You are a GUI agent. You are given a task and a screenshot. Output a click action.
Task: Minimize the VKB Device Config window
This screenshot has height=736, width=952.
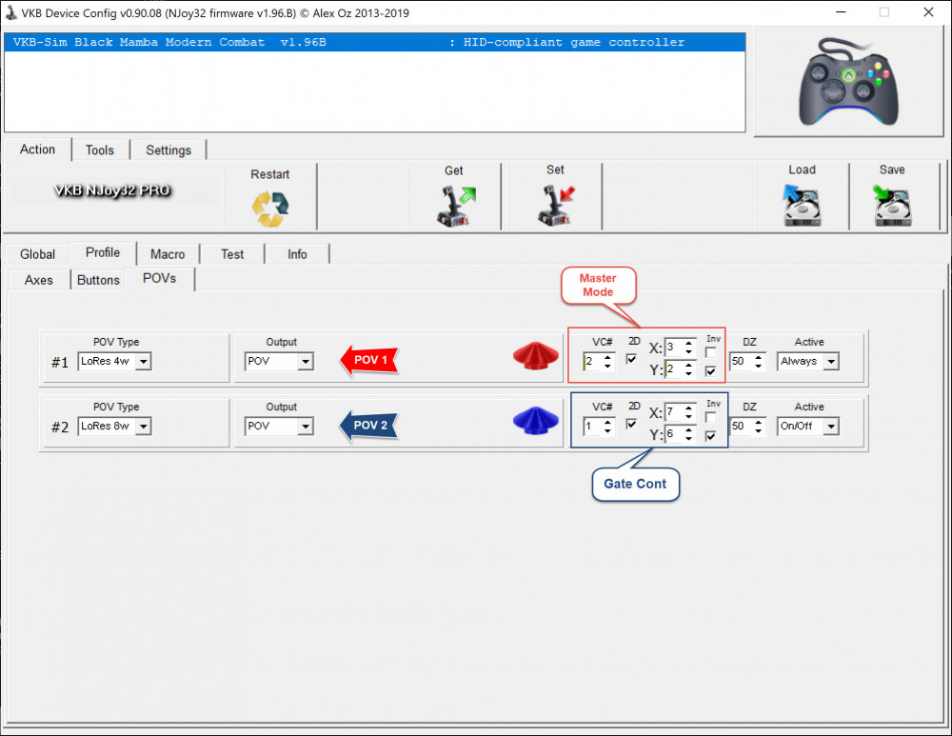point(841,12)
